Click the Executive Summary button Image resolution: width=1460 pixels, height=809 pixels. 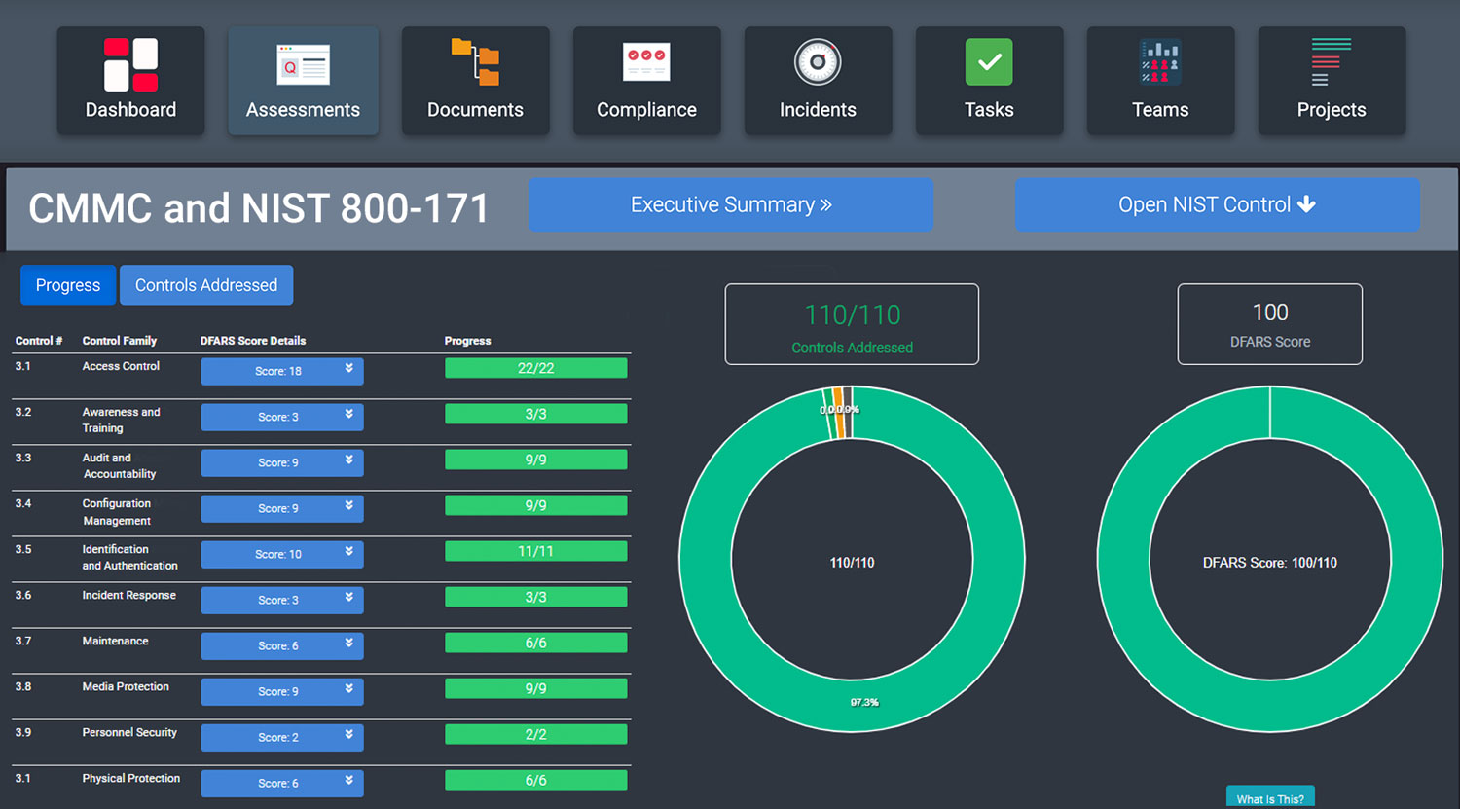pos(731,204)
